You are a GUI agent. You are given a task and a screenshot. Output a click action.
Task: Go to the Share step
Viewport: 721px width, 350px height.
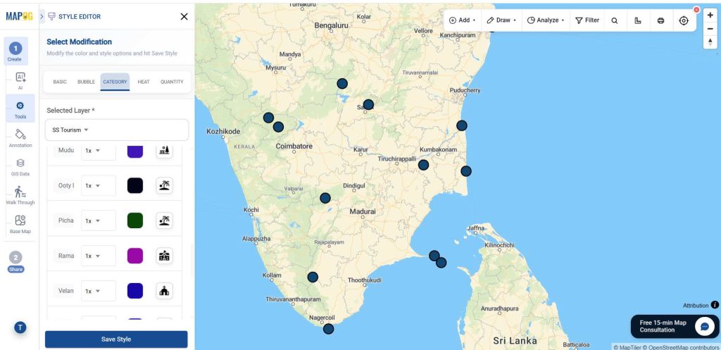point(15,262)
